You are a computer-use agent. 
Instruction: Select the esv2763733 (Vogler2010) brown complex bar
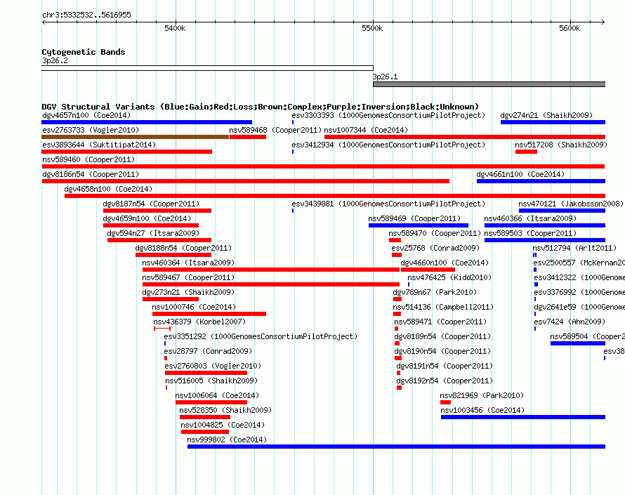[x=135, y=137]
